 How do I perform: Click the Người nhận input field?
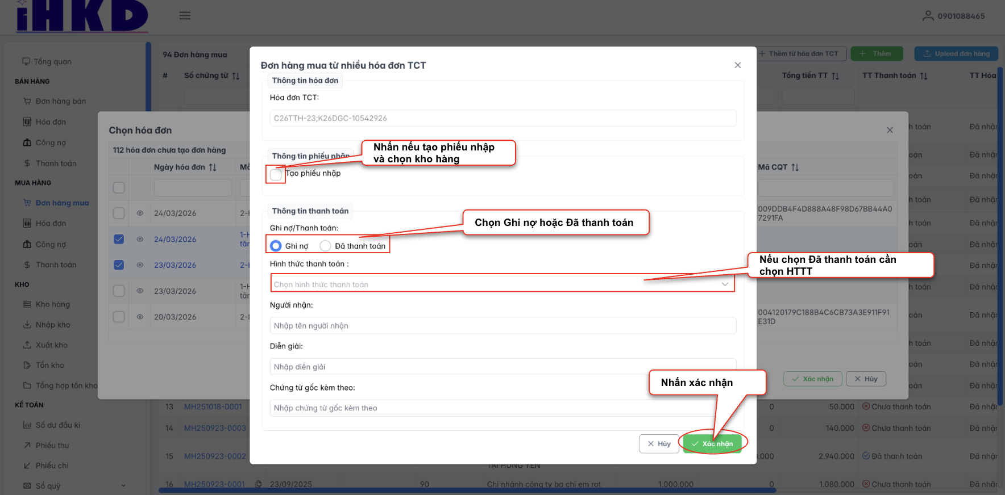point(502,326)
